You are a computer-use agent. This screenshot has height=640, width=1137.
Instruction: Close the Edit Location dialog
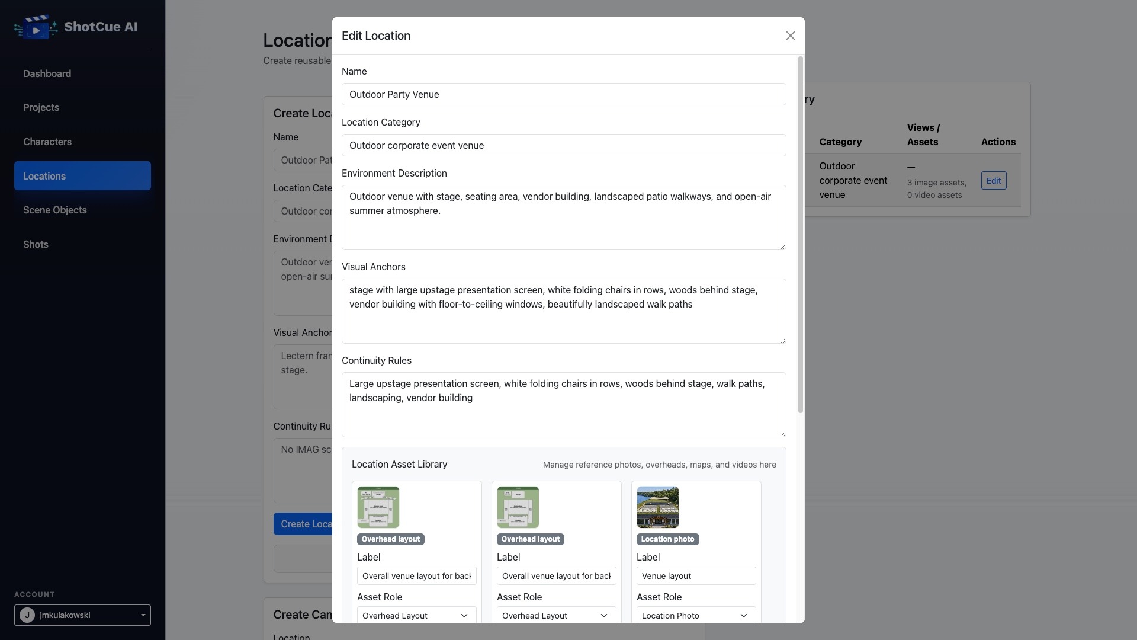coord(790,36)
